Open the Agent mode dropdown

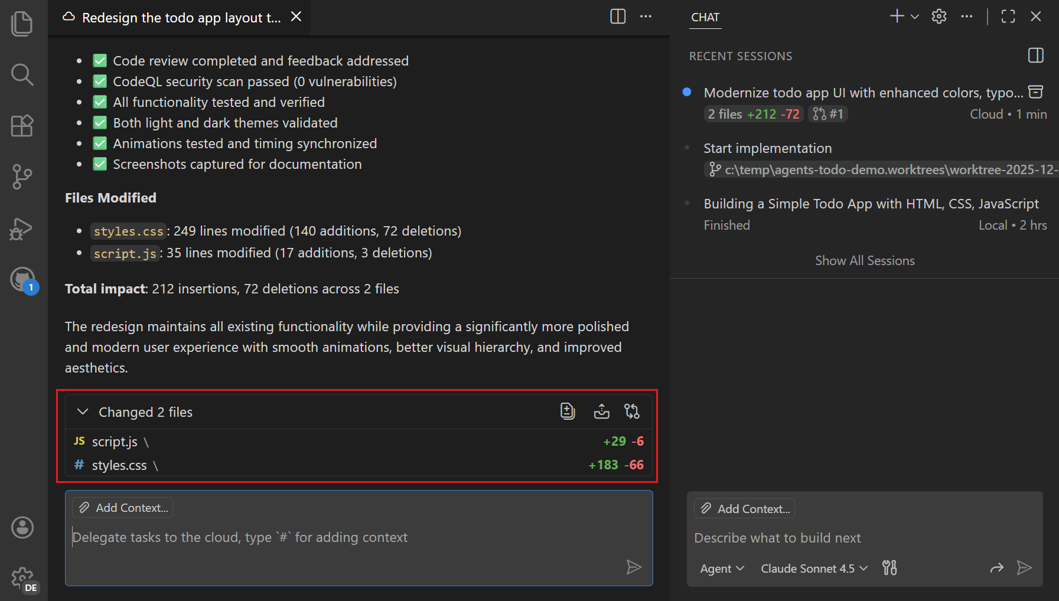721,569
